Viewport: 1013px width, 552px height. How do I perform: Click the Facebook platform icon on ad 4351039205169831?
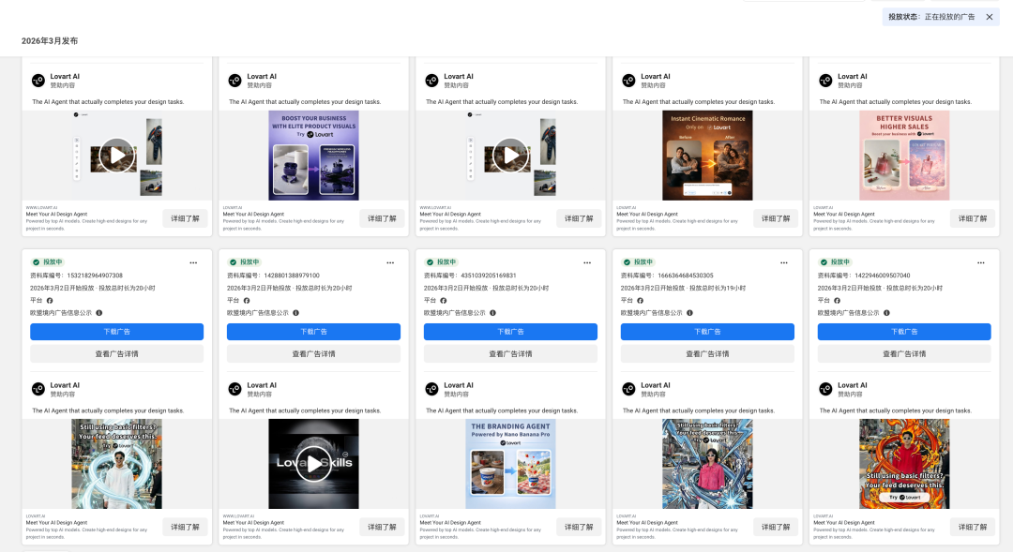444,301
